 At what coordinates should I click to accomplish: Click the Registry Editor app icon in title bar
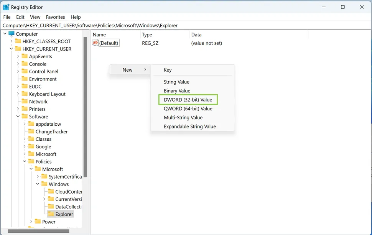(6, 7)
